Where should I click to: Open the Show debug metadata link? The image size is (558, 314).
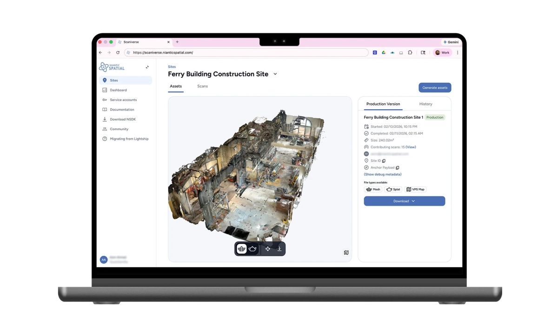(x=382, y=174)
